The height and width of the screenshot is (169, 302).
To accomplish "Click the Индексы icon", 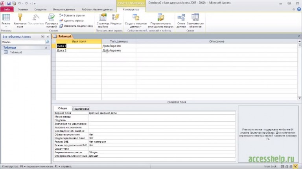I will pos(116,17).
